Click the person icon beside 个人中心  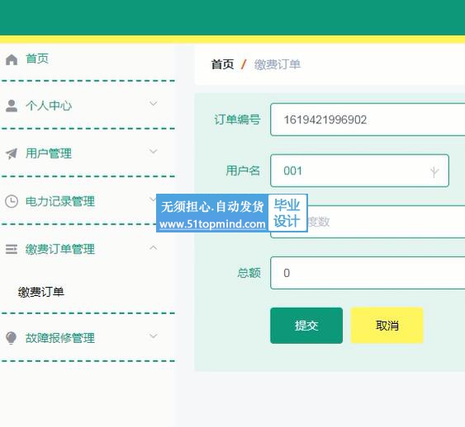click(12, 106)
